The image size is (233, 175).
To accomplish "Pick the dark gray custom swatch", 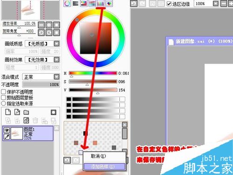I will click(x=114, y=147).
